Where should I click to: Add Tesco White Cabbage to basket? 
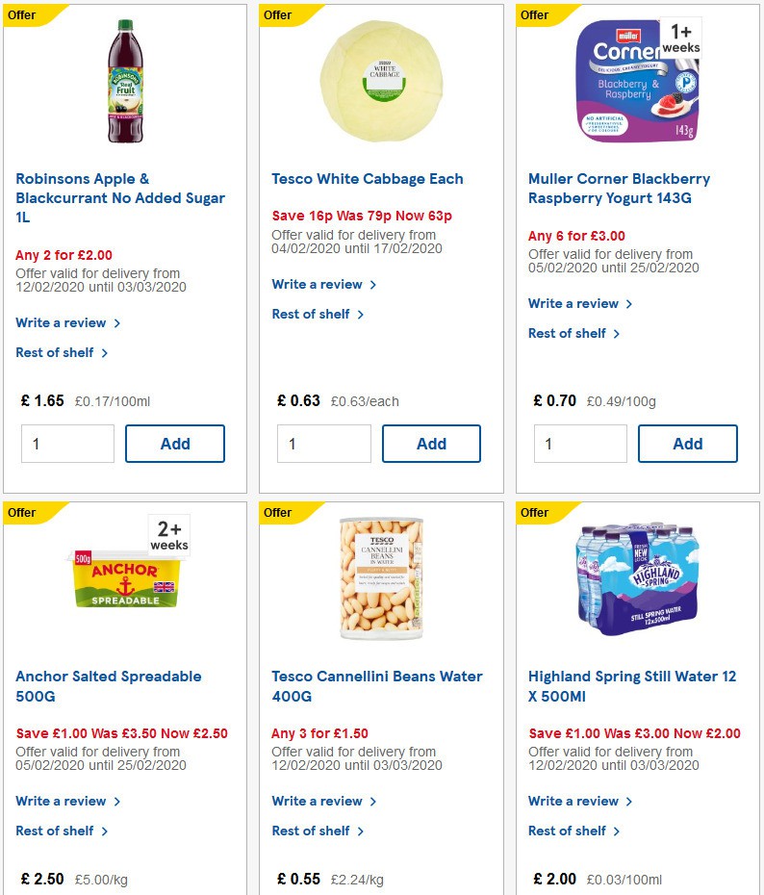pos(431,444)
